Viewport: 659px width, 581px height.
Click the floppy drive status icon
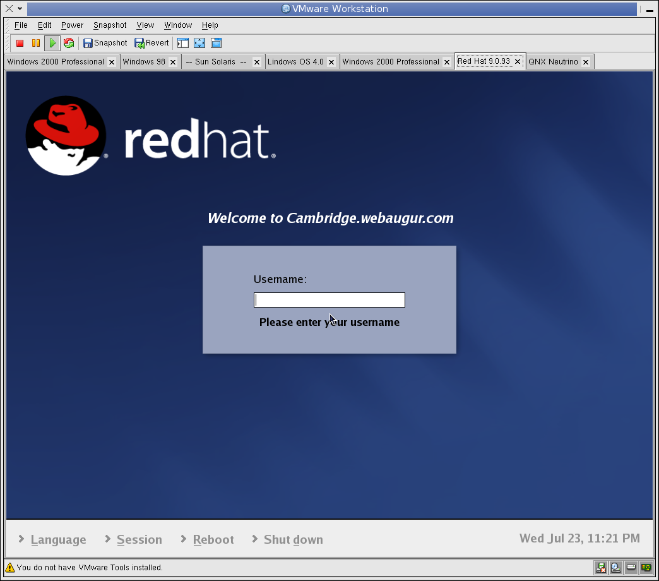600,568
